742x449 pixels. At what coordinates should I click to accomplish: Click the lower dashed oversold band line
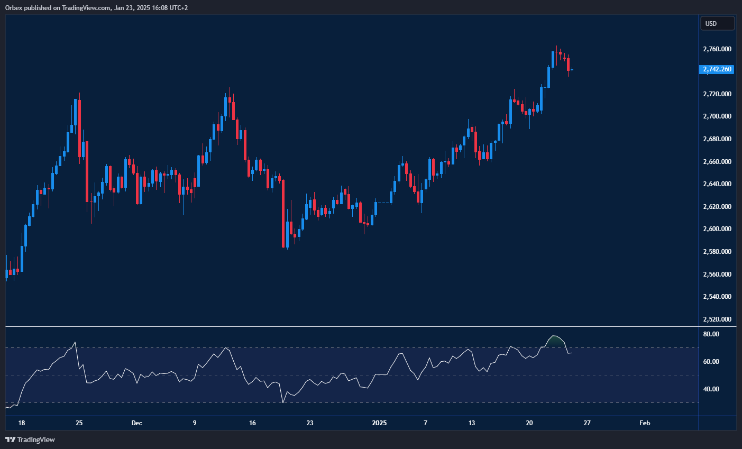tap(317, 402)
